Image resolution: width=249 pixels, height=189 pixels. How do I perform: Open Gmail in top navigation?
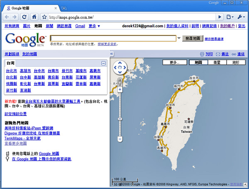tap(80, 26)
